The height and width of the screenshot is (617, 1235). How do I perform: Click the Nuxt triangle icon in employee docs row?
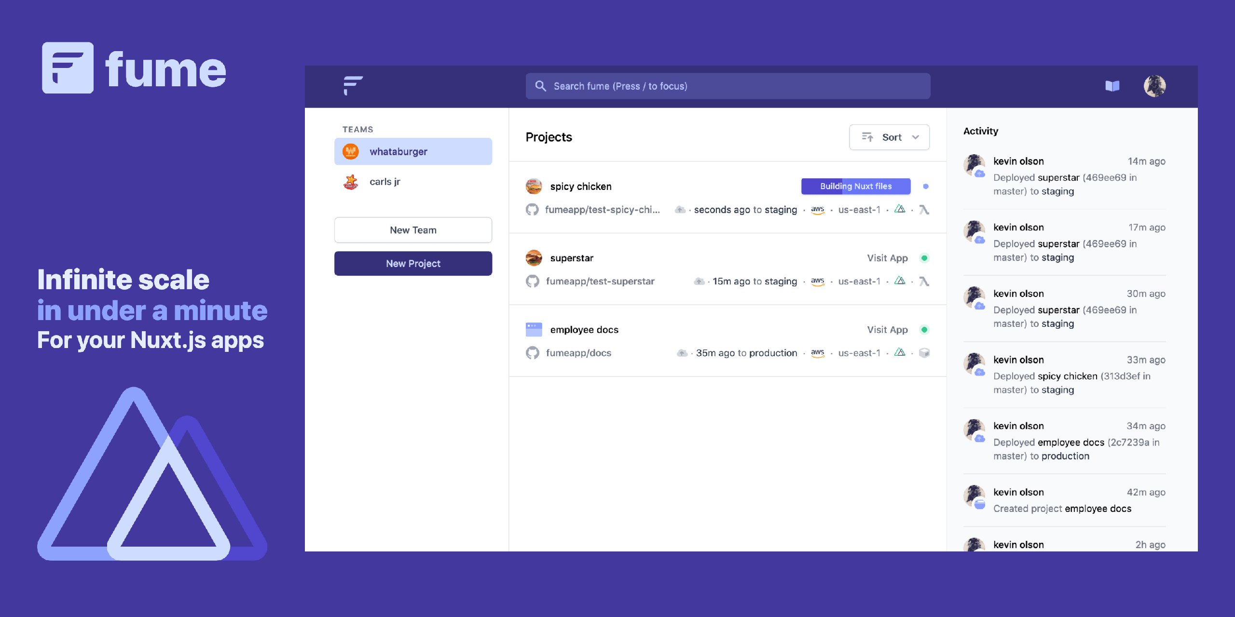pos(900,352)
